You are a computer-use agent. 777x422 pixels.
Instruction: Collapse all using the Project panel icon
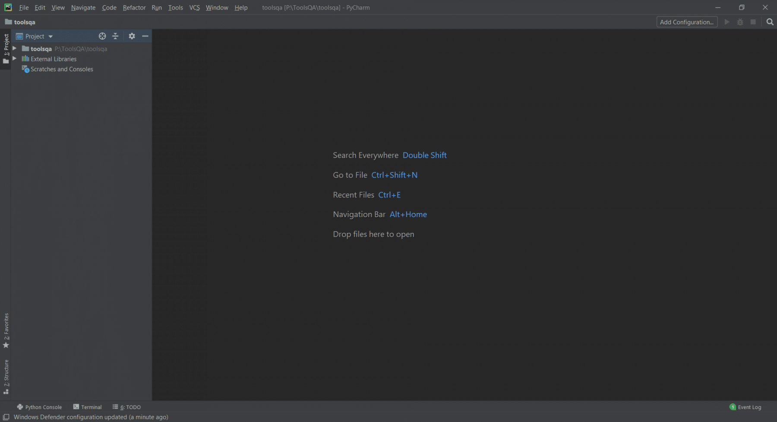pyautogui.click(x=115, y=36)
